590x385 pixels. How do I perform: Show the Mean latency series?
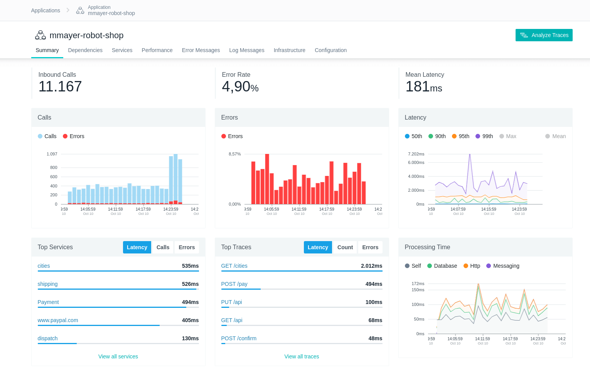tap(555, 136)
